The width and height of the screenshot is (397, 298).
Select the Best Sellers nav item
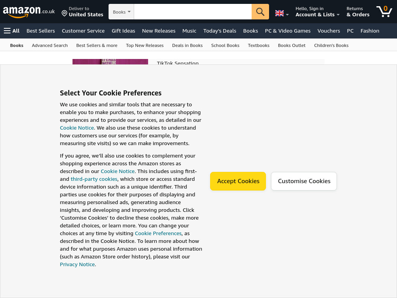[x=40, y=31]
